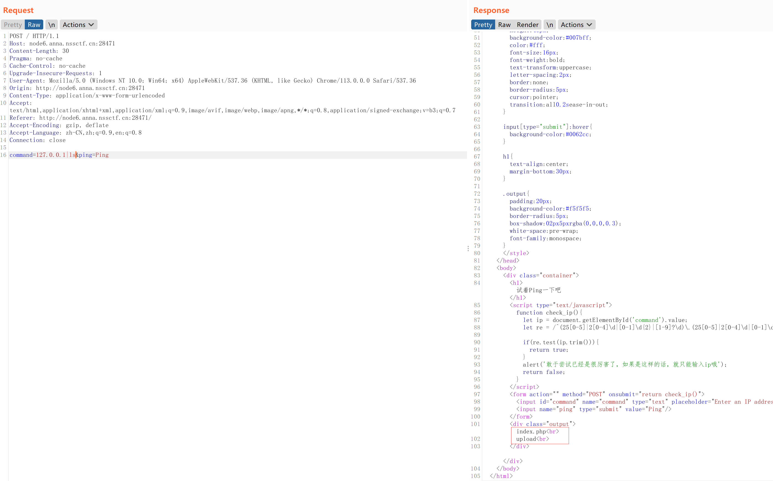This screenshot has height=481, width=773.
Task: Click the white-space:pre-wrap line
Action: [544, 231]
